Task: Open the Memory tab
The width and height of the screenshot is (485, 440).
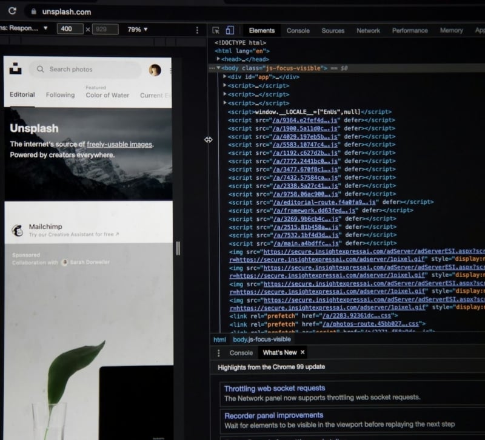Action: [x=451, y=31]
